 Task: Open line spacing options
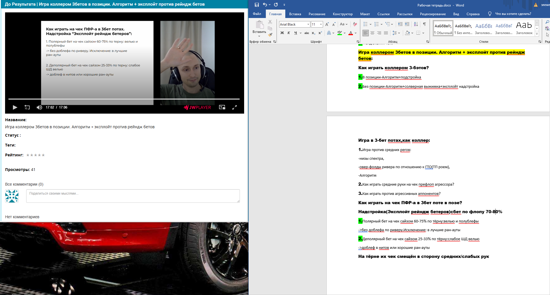[396, 33]
